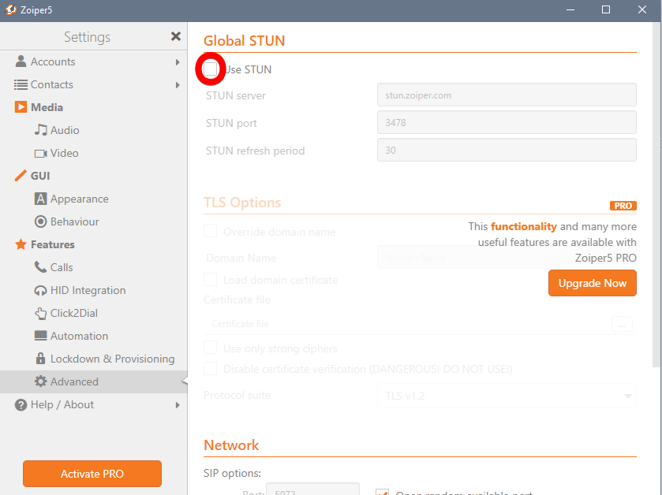This screenshot has height=495, width=662.
Task: Click the Calls phone icon
Action: (x=41, y=267)
